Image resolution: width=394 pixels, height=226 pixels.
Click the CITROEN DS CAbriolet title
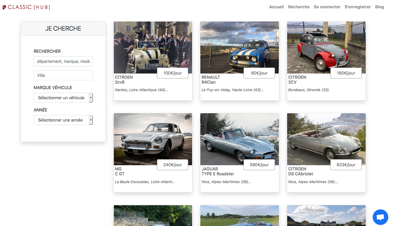click(300, 171)
